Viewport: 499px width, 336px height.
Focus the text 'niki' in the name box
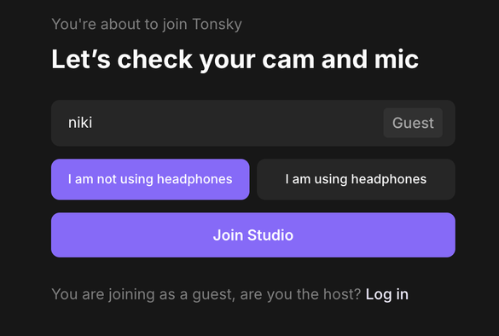tap(80, 123)
